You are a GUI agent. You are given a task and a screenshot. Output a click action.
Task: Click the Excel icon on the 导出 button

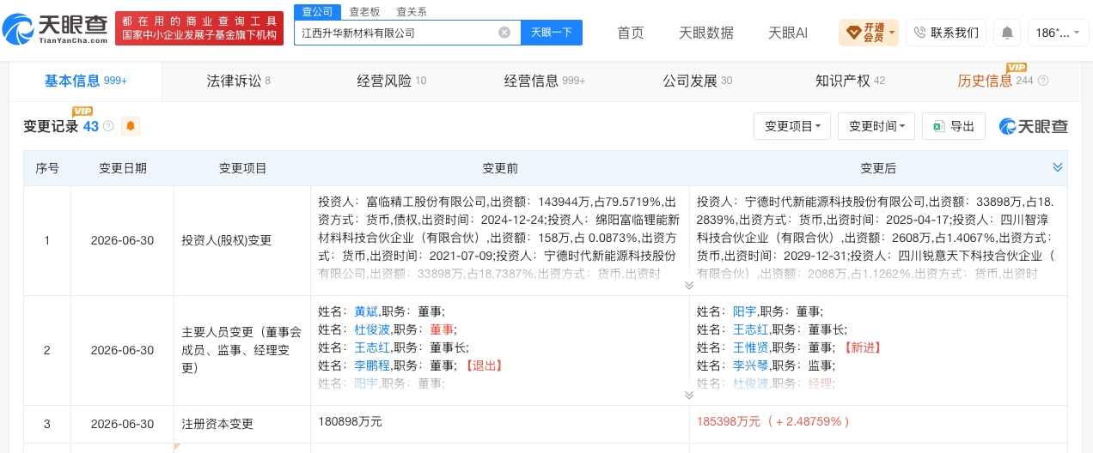point(938,126)
